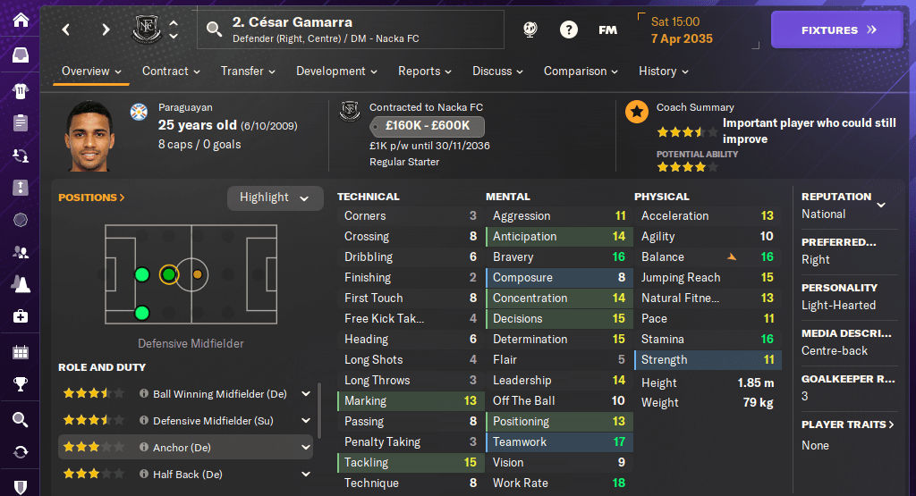Open the Inbox tray icon

coord(21,55)
